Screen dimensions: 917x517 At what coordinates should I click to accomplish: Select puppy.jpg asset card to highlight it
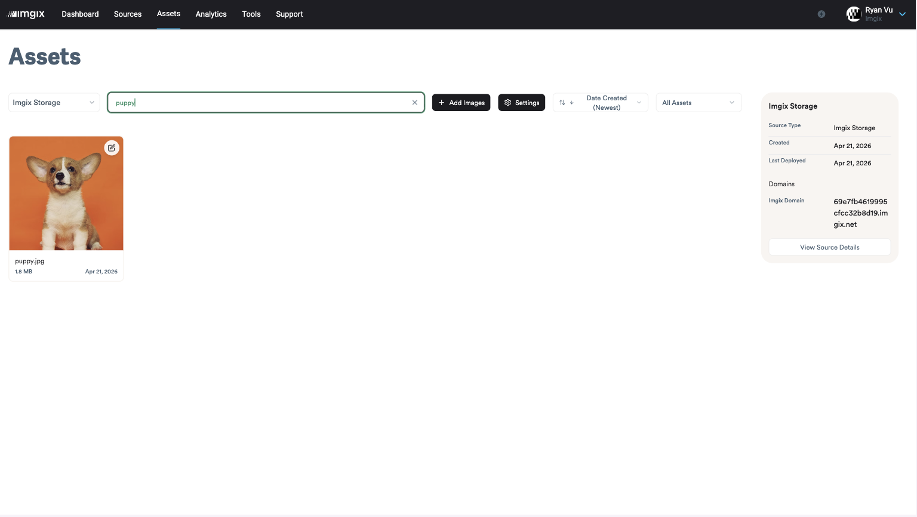(66, 193)
